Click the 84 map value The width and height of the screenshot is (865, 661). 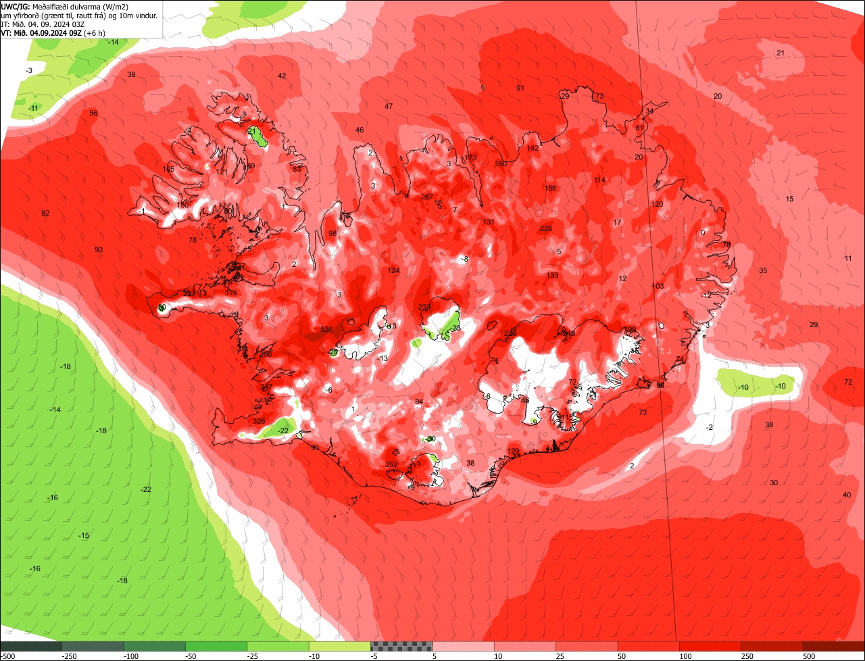(x=419, y=402)
